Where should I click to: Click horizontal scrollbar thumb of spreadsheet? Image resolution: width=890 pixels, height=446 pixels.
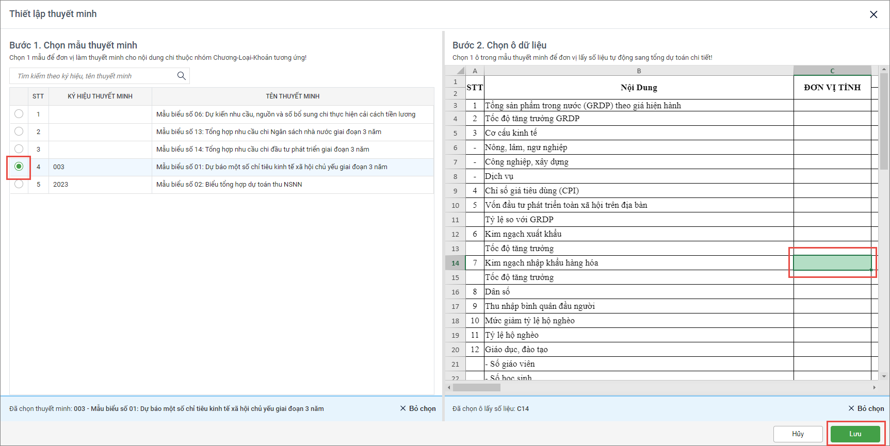click(x=476, y=387)
